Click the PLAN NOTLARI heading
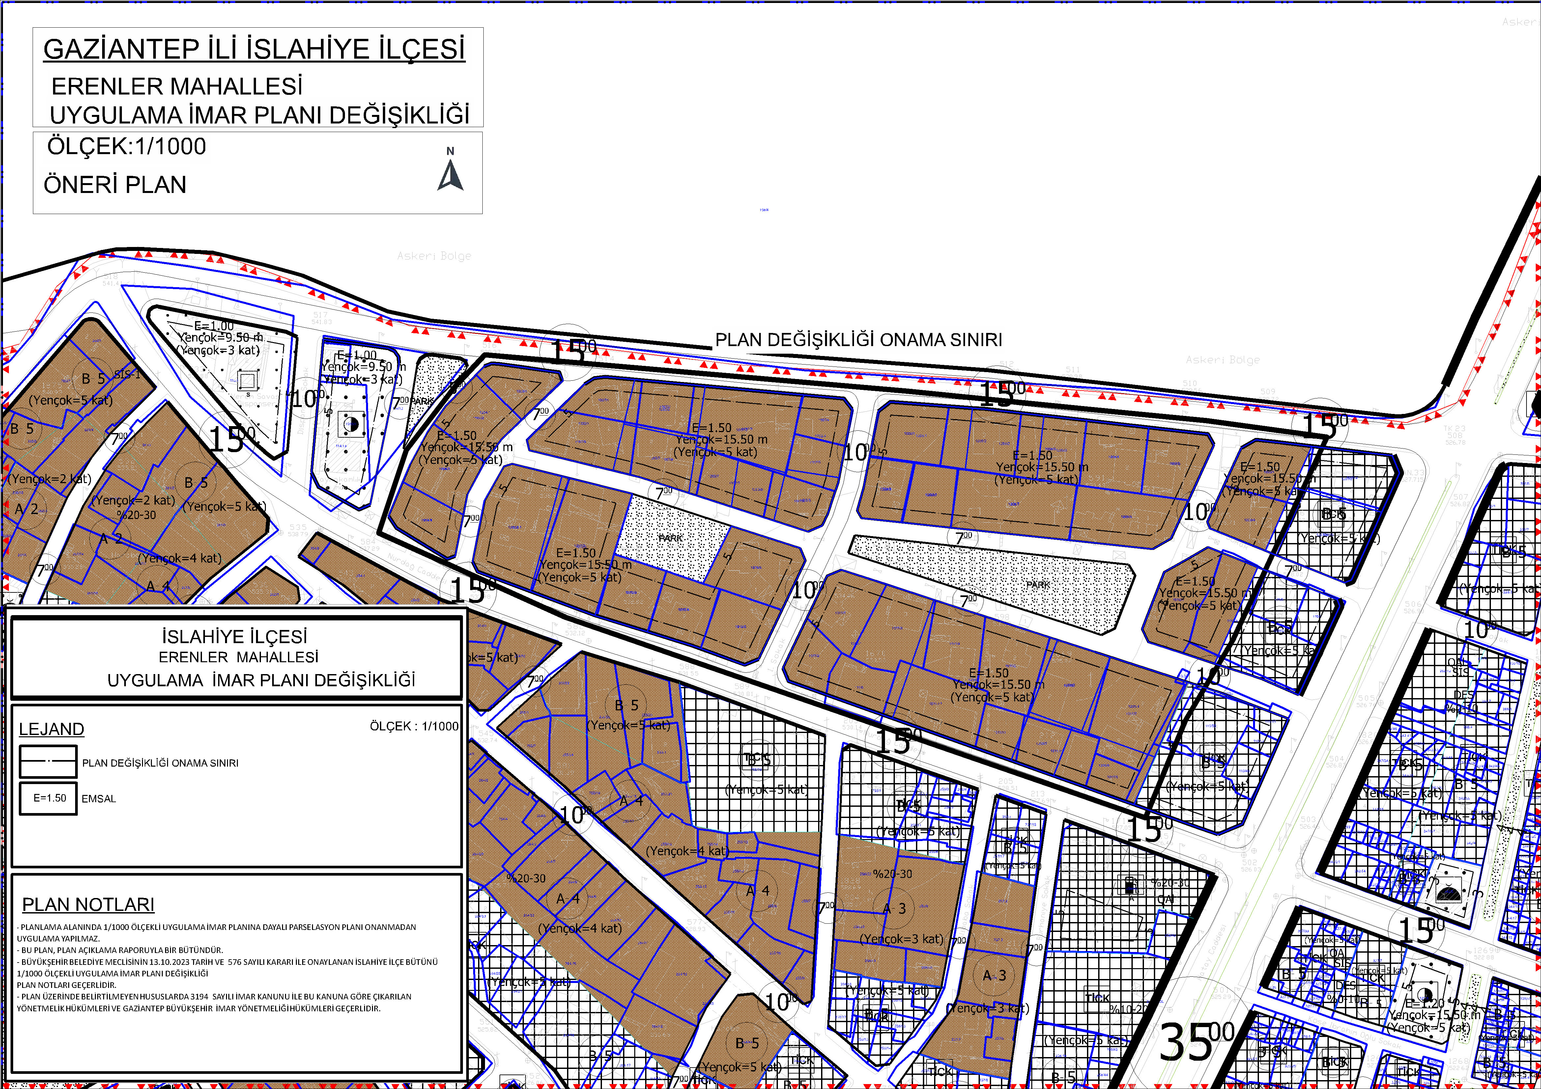 coord(88,905)
